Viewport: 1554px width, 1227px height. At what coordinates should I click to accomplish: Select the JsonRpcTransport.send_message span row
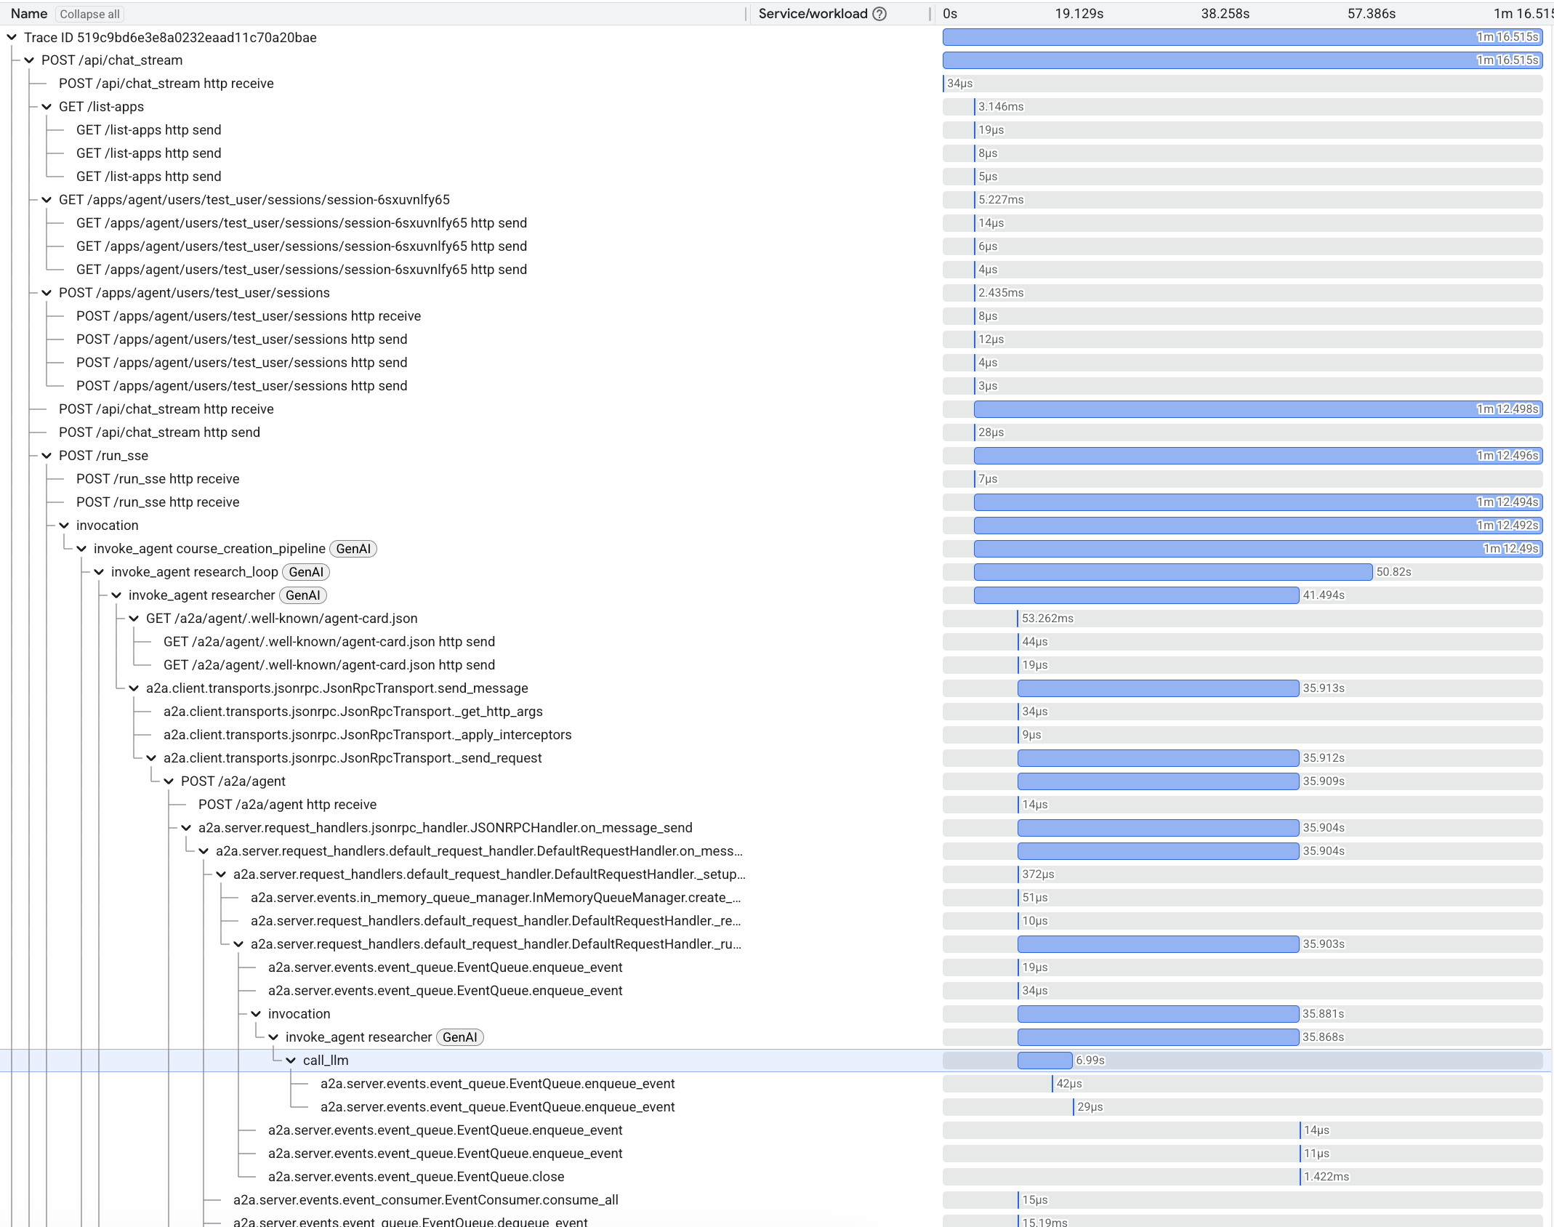(x=337, y=688)
